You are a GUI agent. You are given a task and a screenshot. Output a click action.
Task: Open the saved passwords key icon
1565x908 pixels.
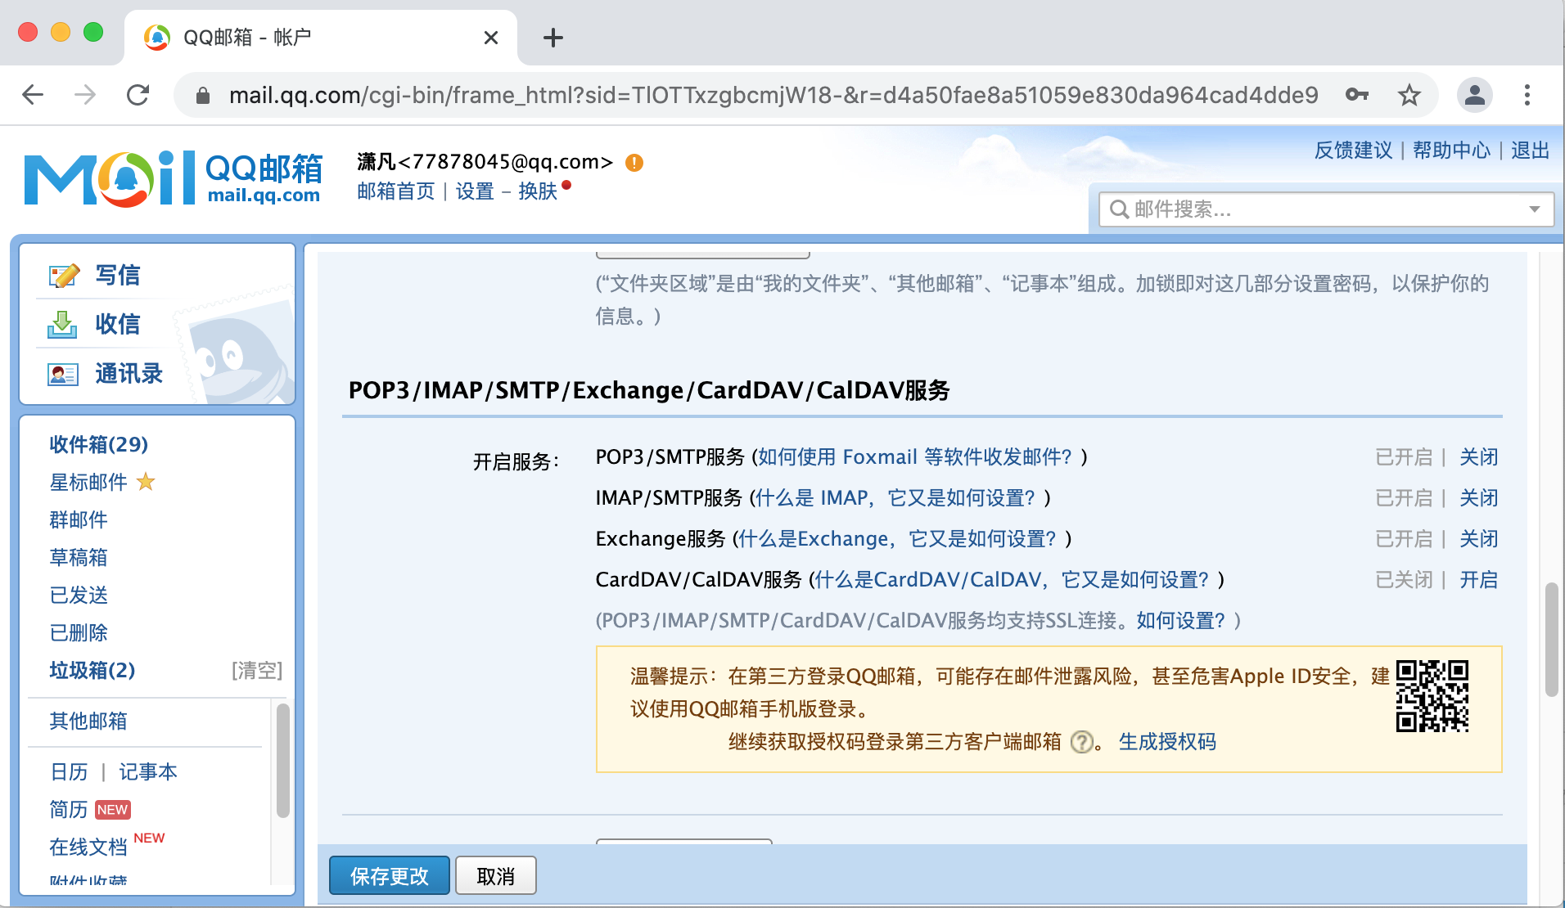(x=1357, y=95)
